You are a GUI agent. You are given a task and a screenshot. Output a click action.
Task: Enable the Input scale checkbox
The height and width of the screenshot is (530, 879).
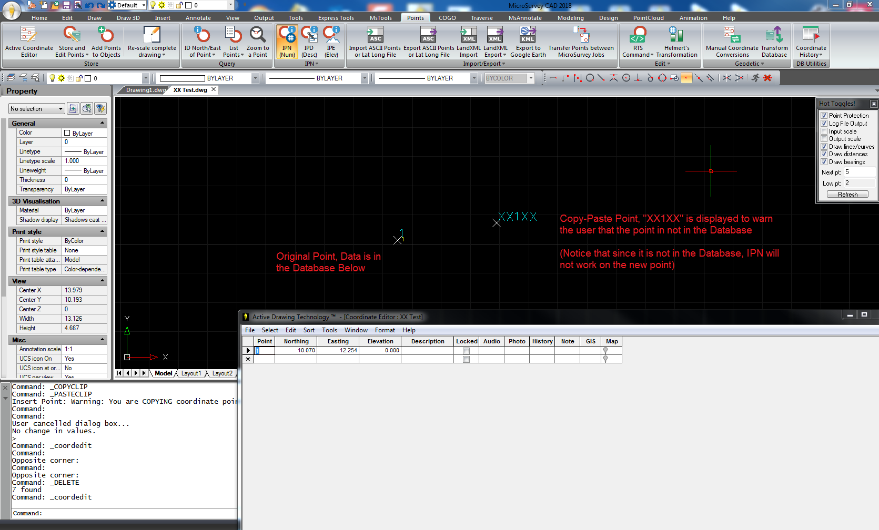tap(824, 131)
